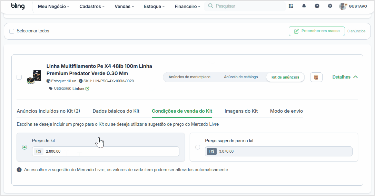The image size is (375, 196).
Task: Switch to the Imagens do Kit tab
Action: pos(241,111)
